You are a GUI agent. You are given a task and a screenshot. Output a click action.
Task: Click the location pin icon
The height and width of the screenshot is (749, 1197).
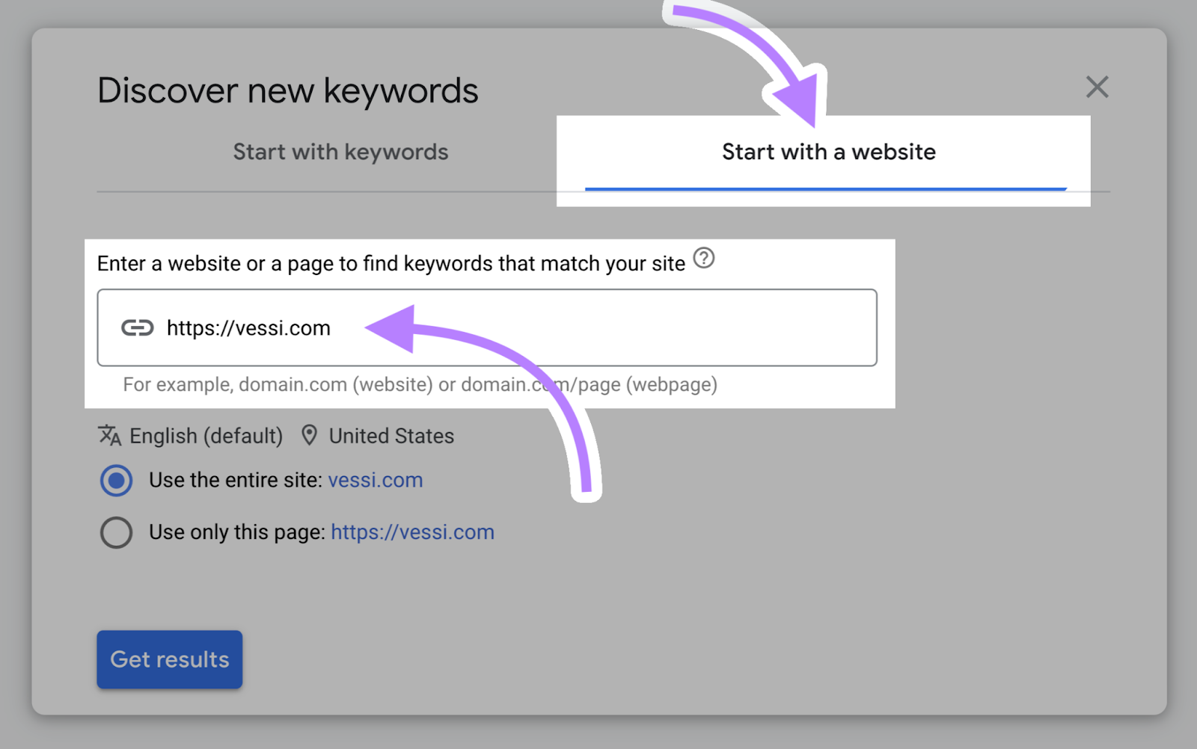pyautogui.click(x=310, y=435)
